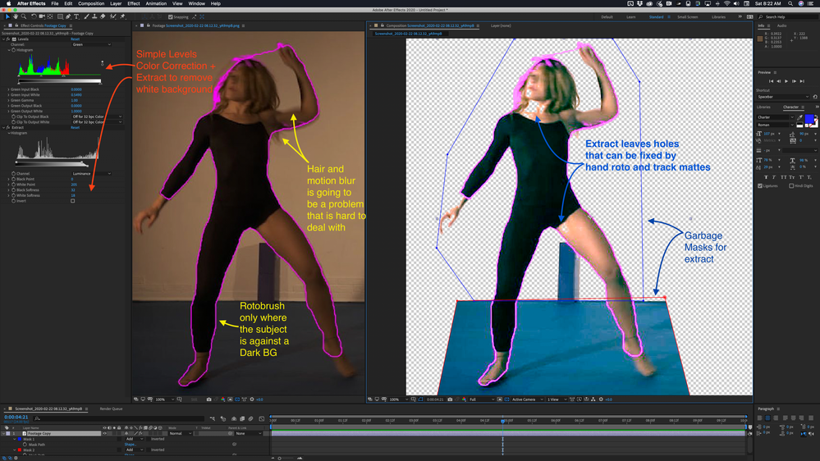This screenshot has width=820, height=461.
Task: Open the Animation menu
Action: click(156, 3)
